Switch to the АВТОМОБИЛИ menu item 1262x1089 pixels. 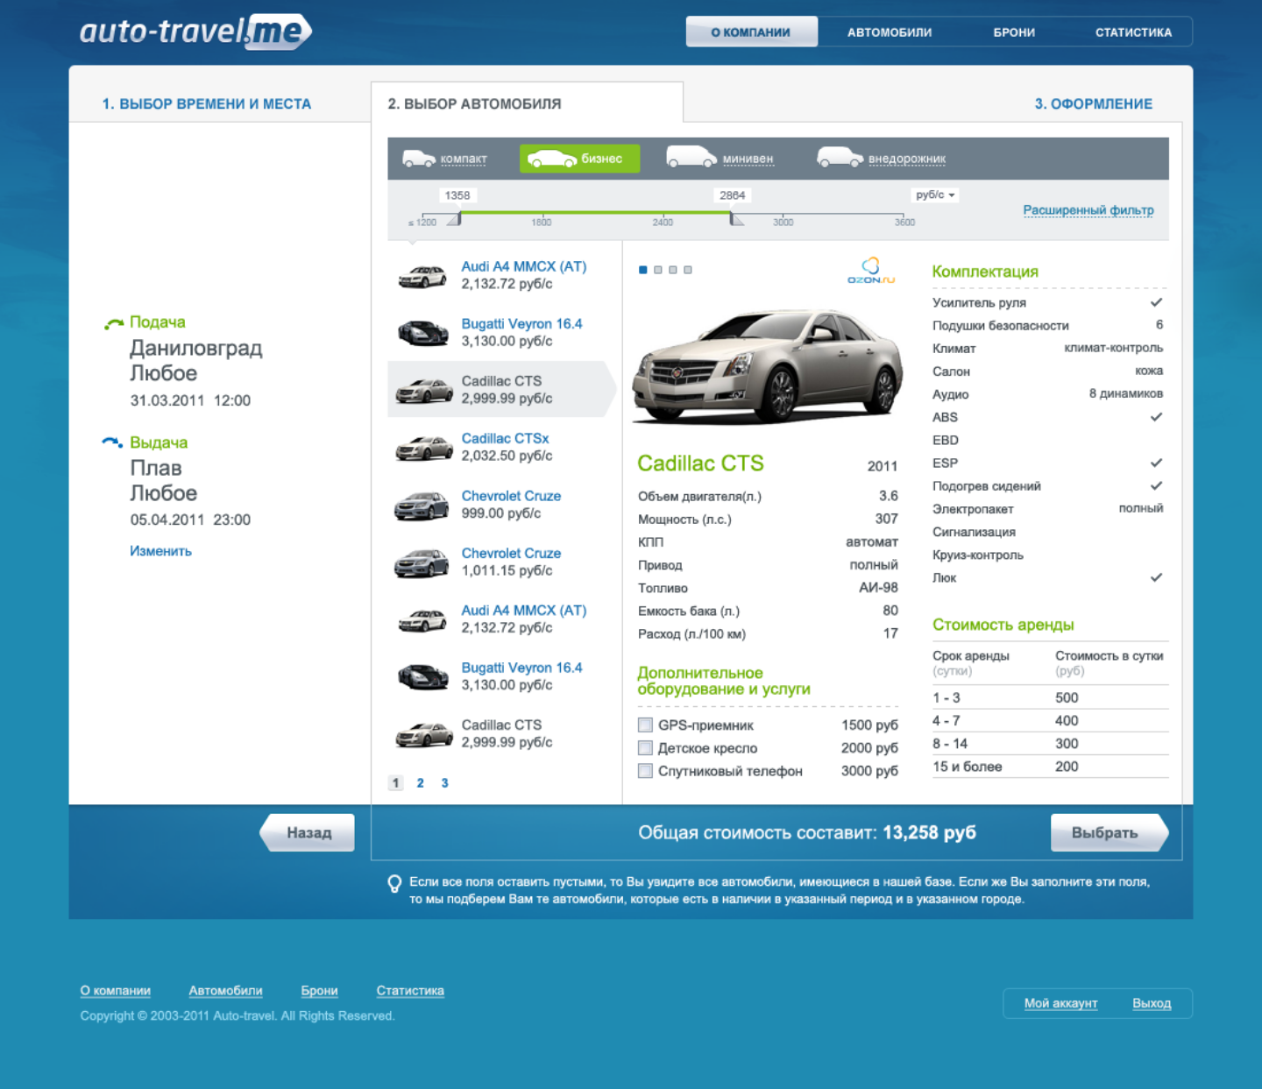point(888,32)
